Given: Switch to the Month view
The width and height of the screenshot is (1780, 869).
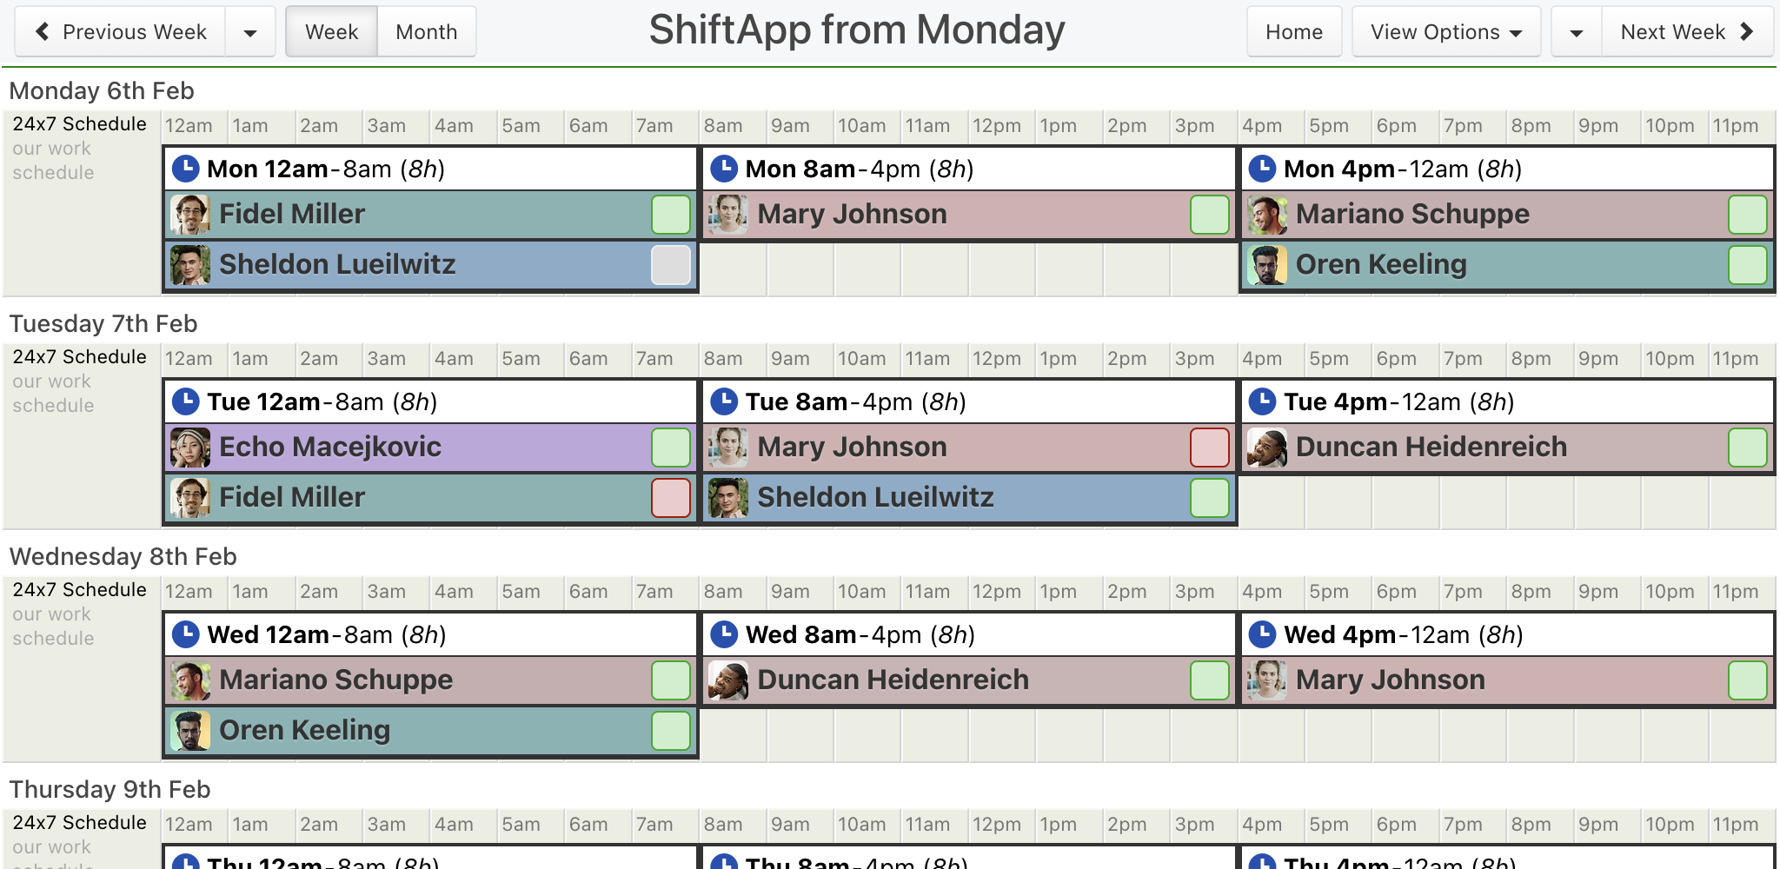Looking at the screenshot, I should 427,32.
